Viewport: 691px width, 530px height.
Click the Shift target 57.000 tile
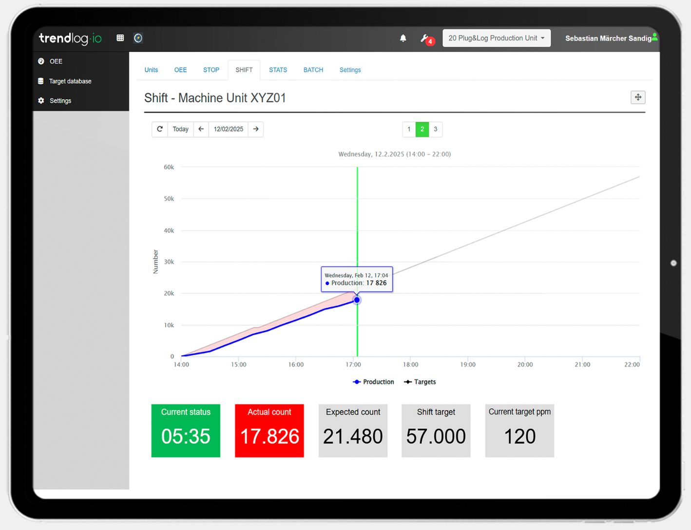tap(436, 431)
